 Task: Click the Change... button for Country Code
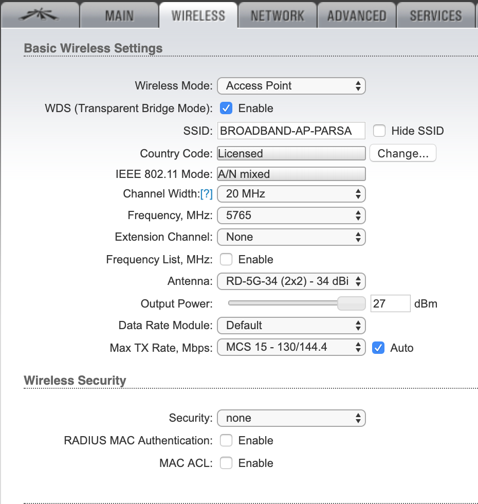[x=402, y=153]
